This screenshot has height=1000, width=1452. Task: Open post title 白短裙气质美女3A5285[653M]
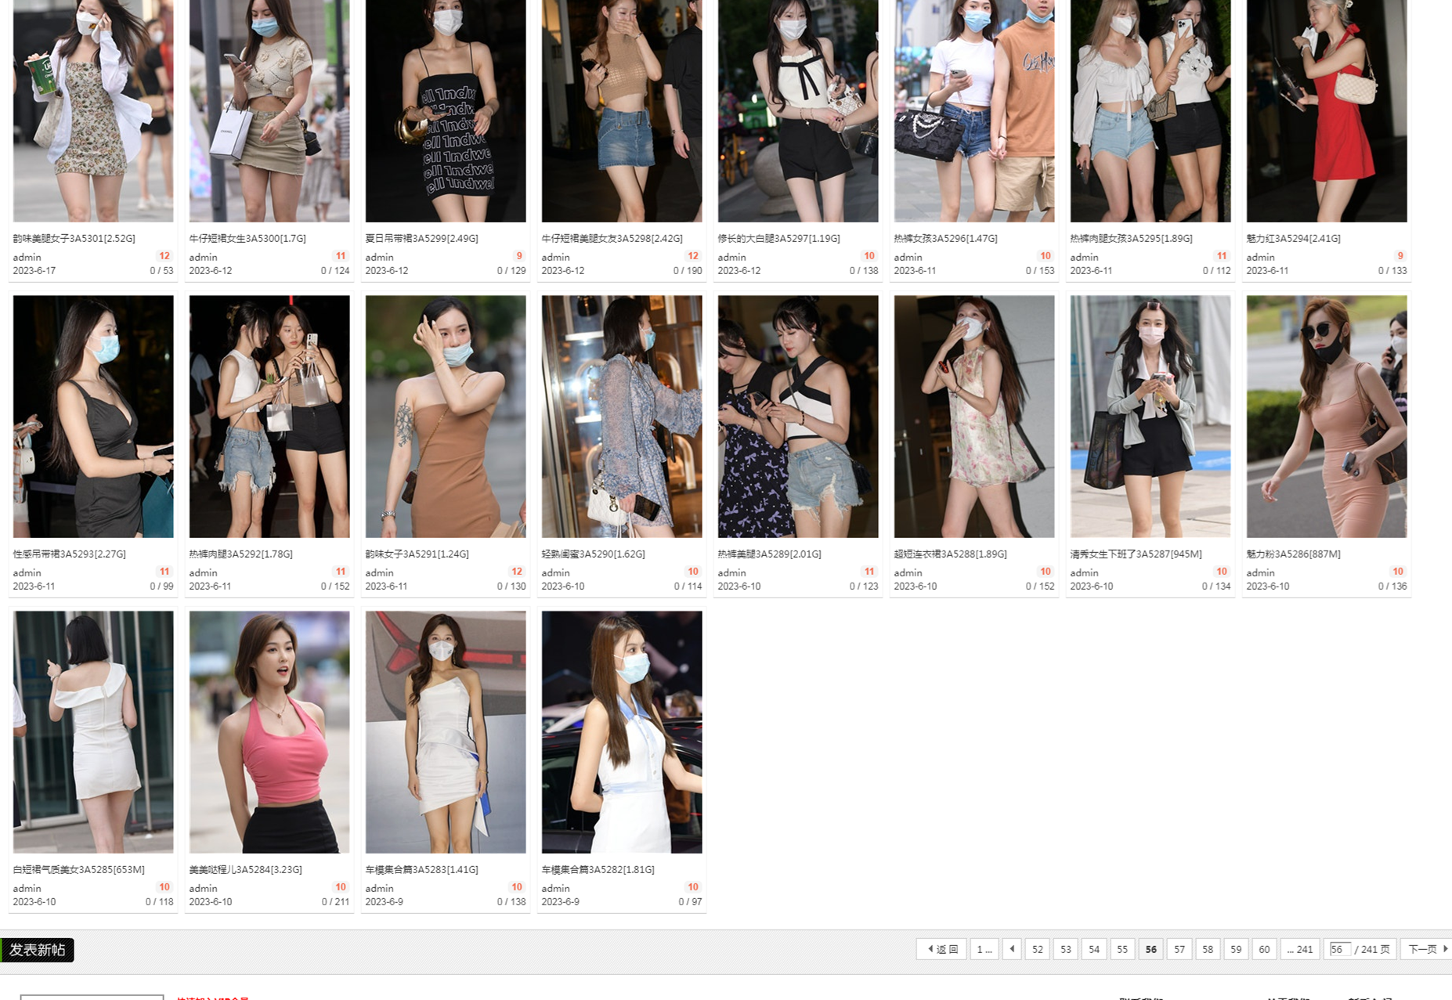[78, 869]
